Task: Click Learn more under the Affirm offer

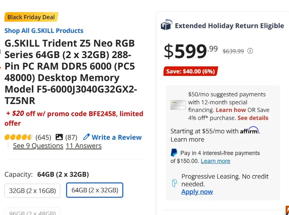Action: (x=187, y=139)
